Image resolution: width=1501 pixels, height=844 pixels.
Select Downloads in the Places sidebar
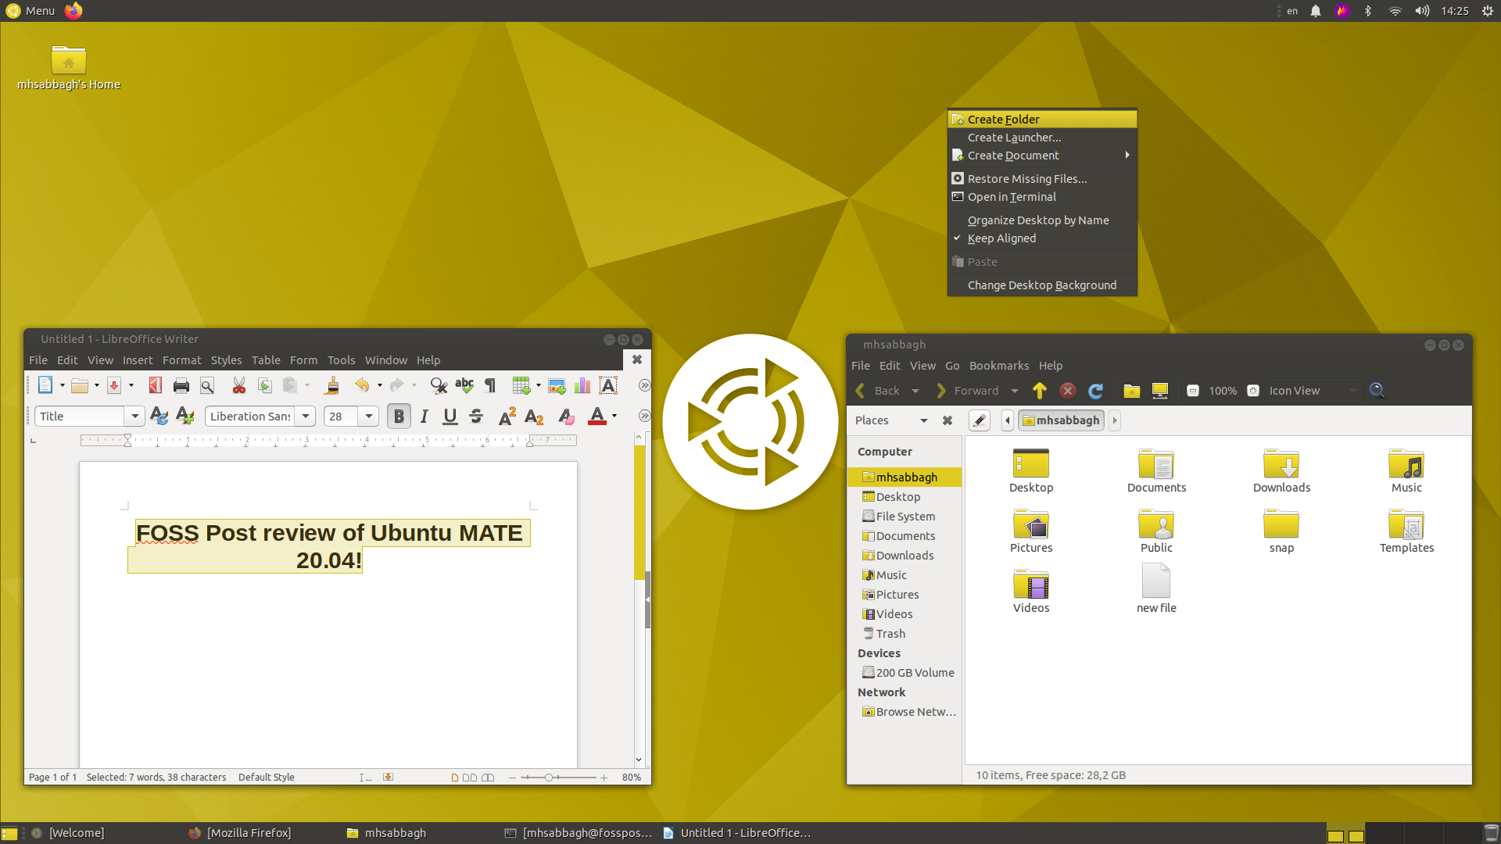click(x=905, y=556)
